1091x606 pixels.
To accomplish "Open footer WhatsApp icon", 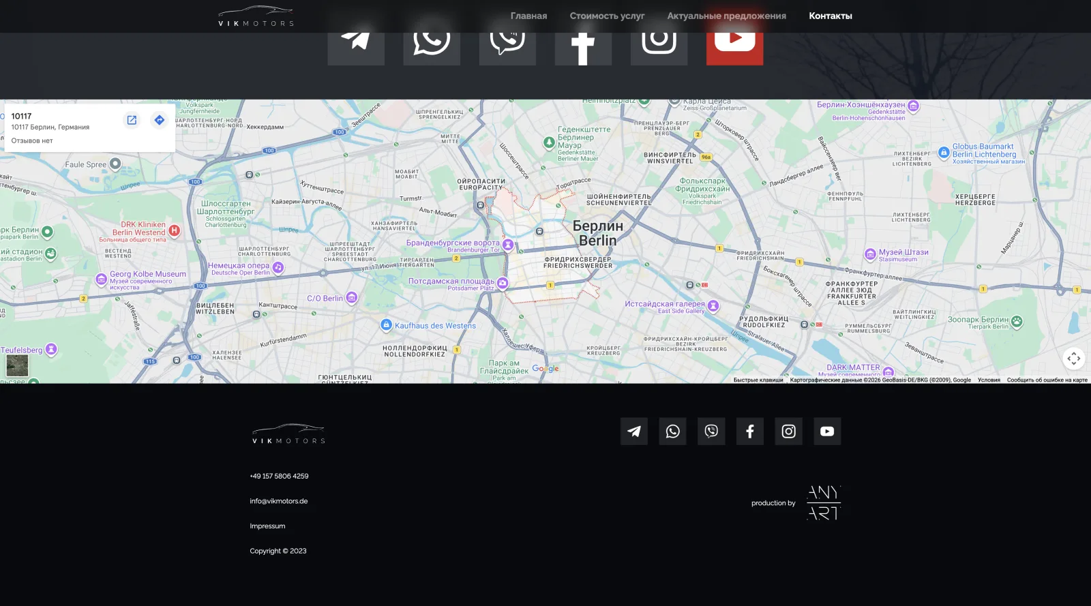I will pos(672,431).
